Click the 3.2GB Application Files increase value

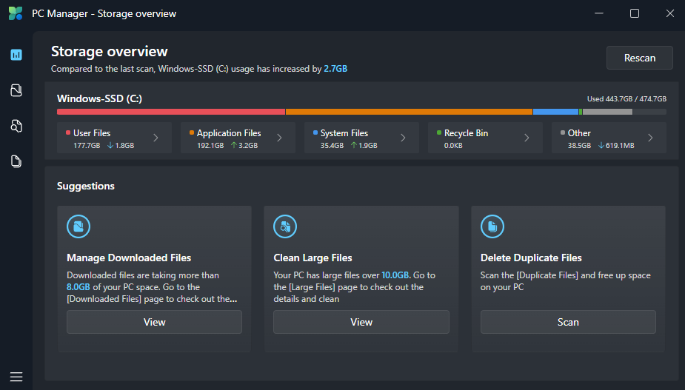pos(247,146)
